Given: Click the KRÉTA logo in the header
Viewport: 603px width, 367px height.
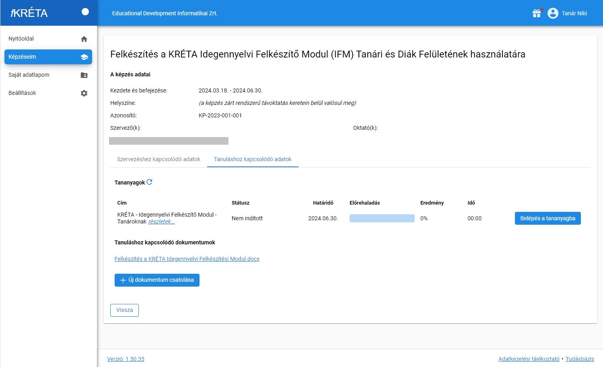Looking at the screenshot, I should pos(29,13).
